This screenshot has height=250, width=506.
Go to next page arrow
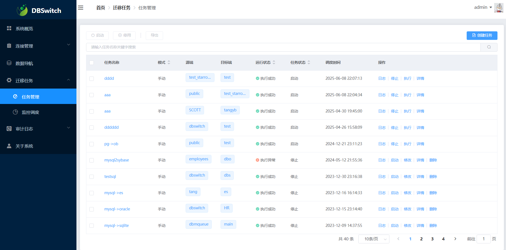pos(455,239)
